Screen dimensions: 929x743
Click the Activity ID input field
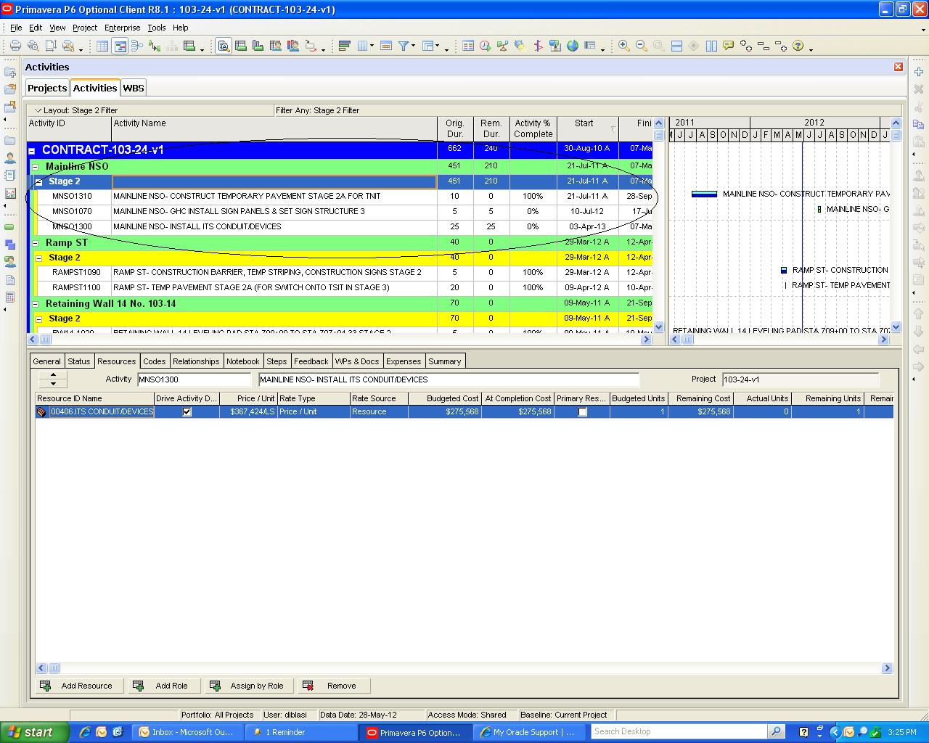194,379
